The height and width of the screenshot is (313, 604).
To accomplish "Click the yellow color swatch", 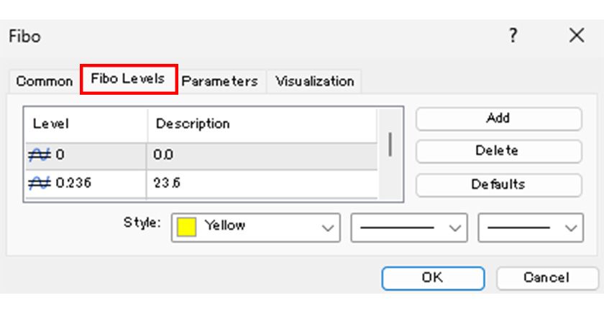I will click(187, 227).
